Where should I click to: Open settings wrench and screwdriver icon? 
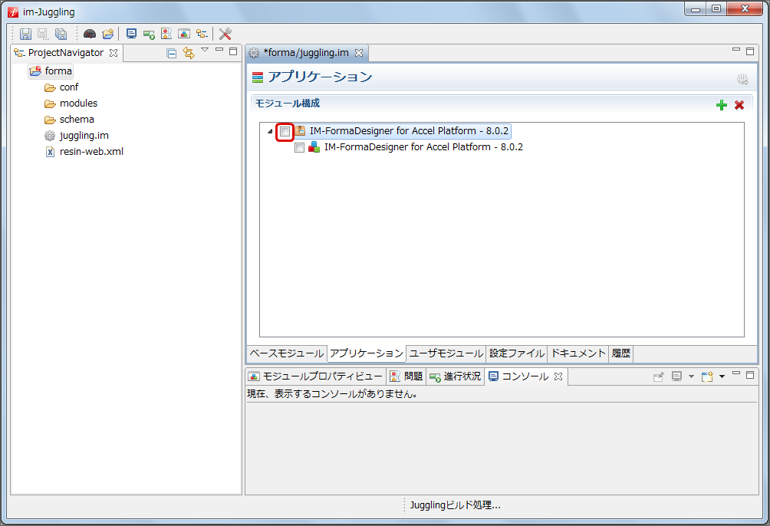click(x=225, y=34)
